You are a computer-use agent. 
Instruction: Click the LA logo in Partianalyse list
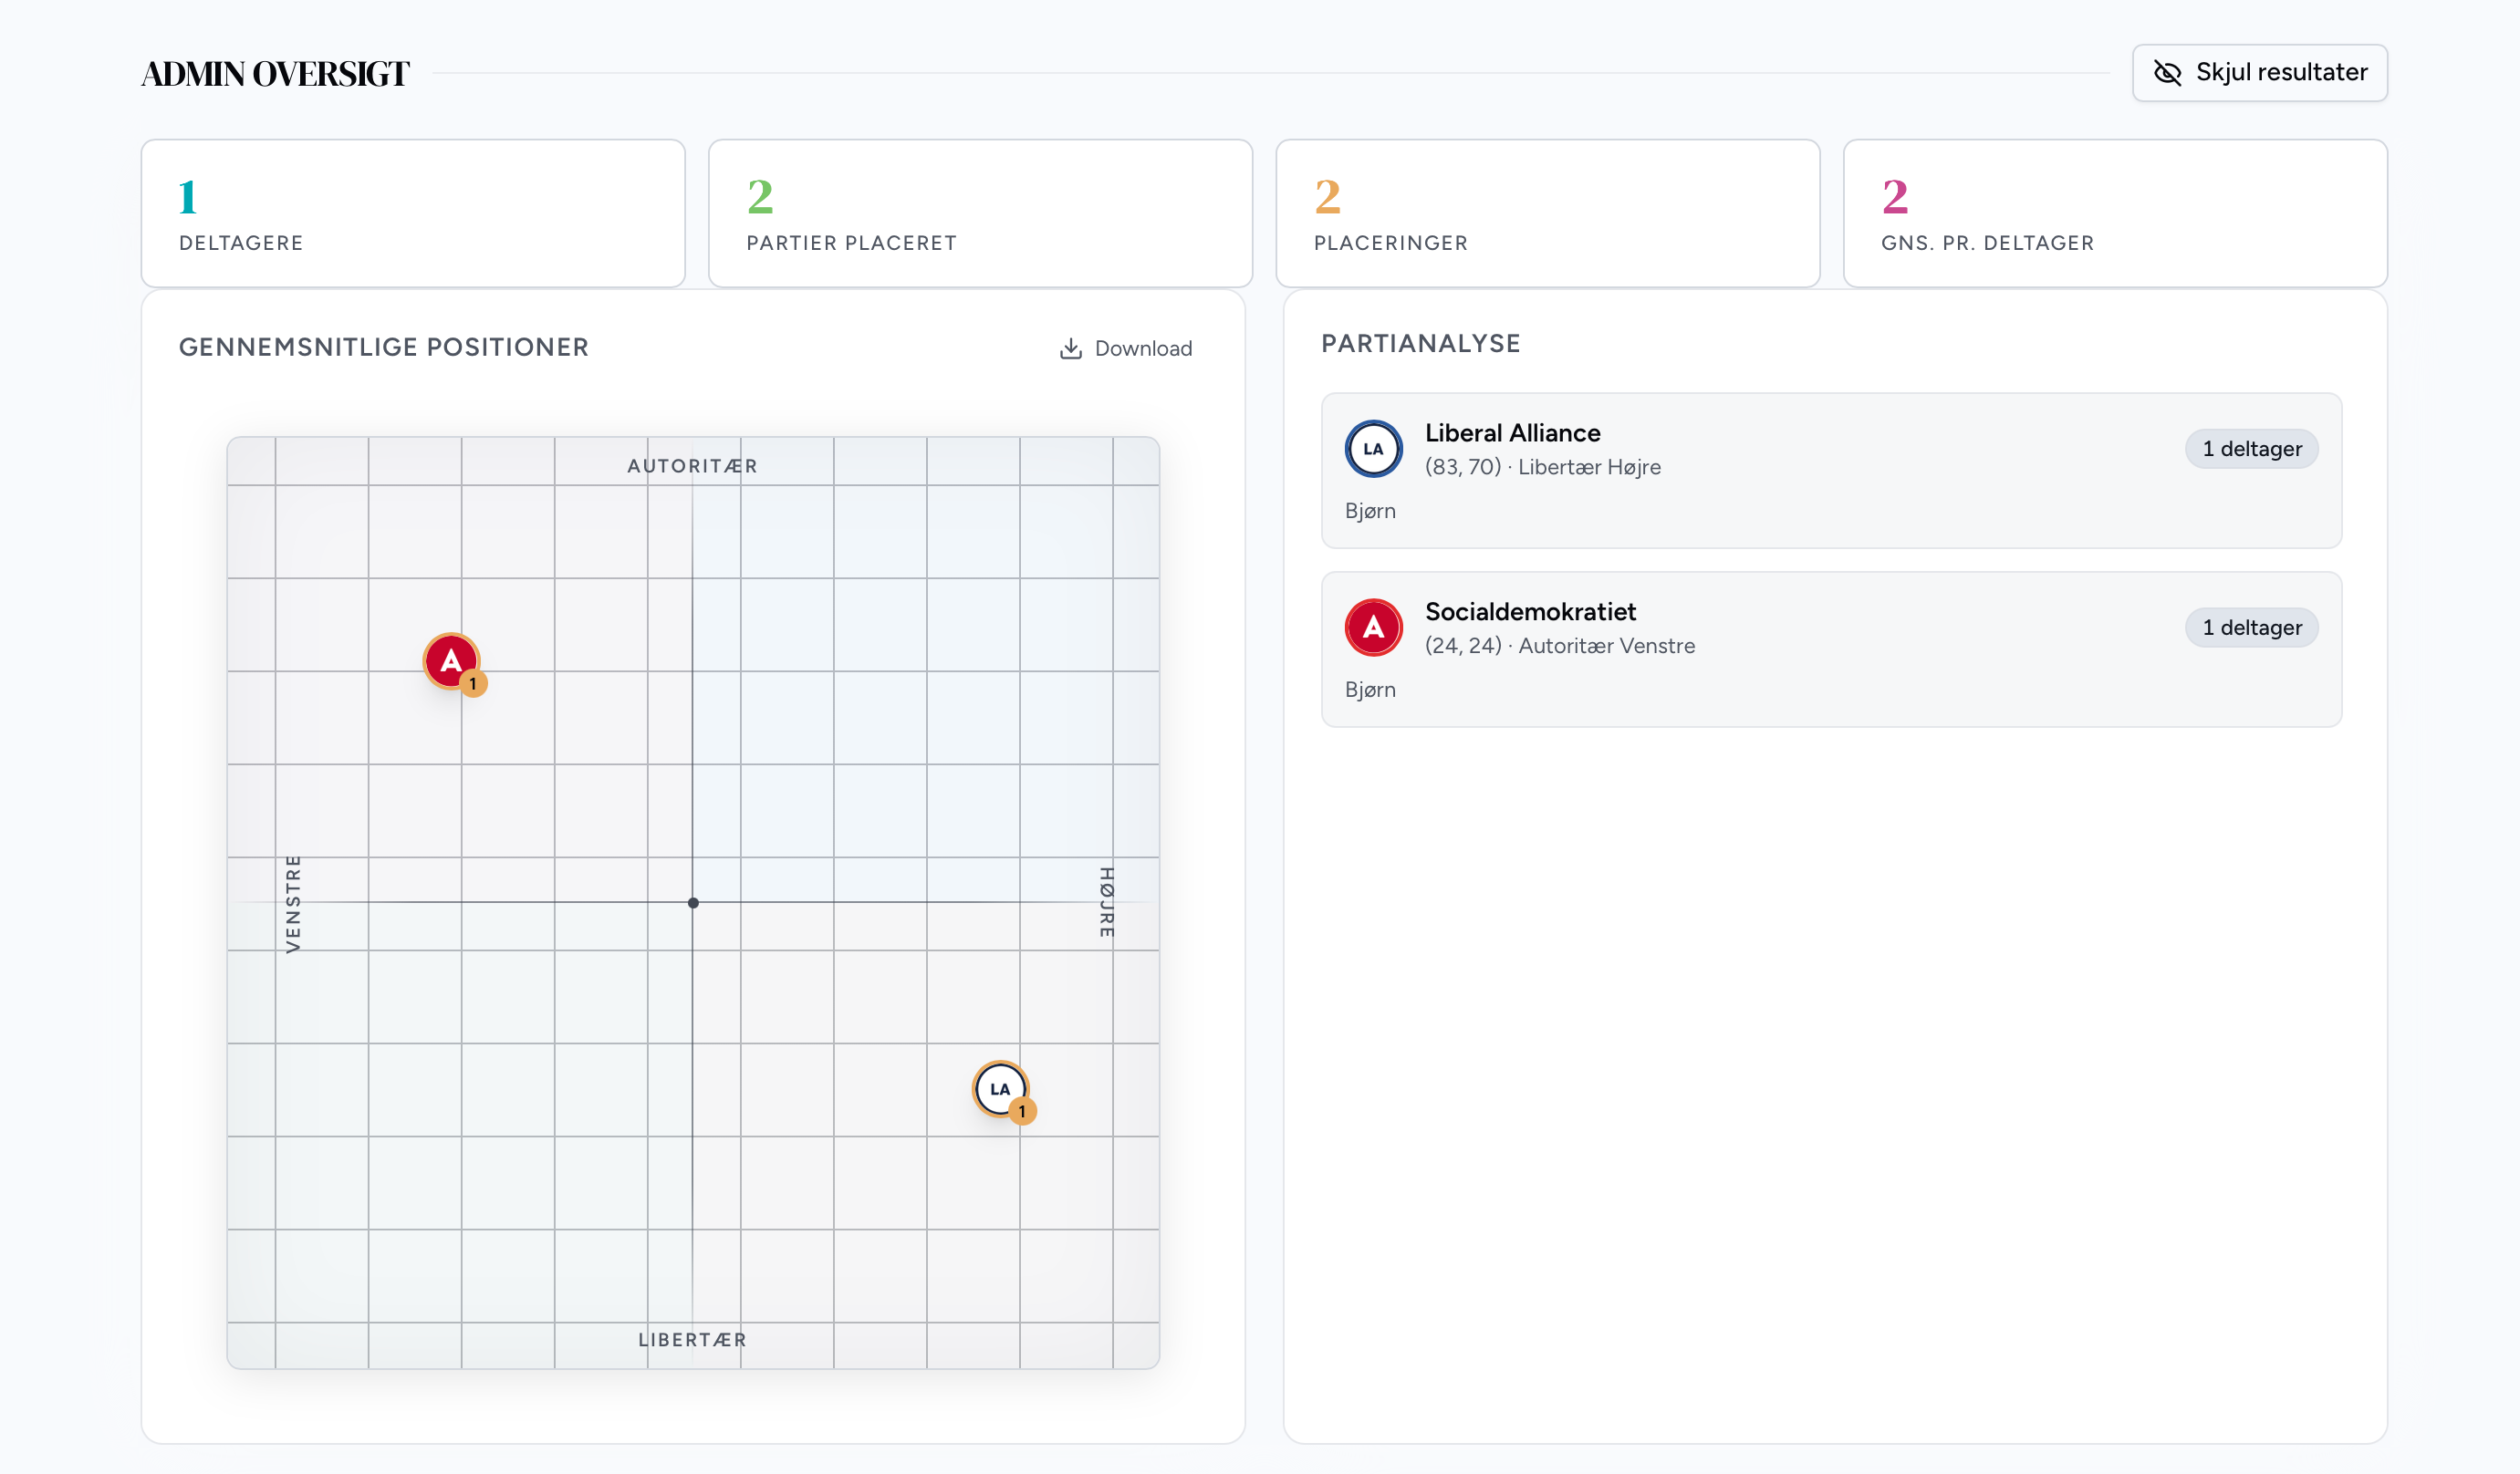(1373, 449)
